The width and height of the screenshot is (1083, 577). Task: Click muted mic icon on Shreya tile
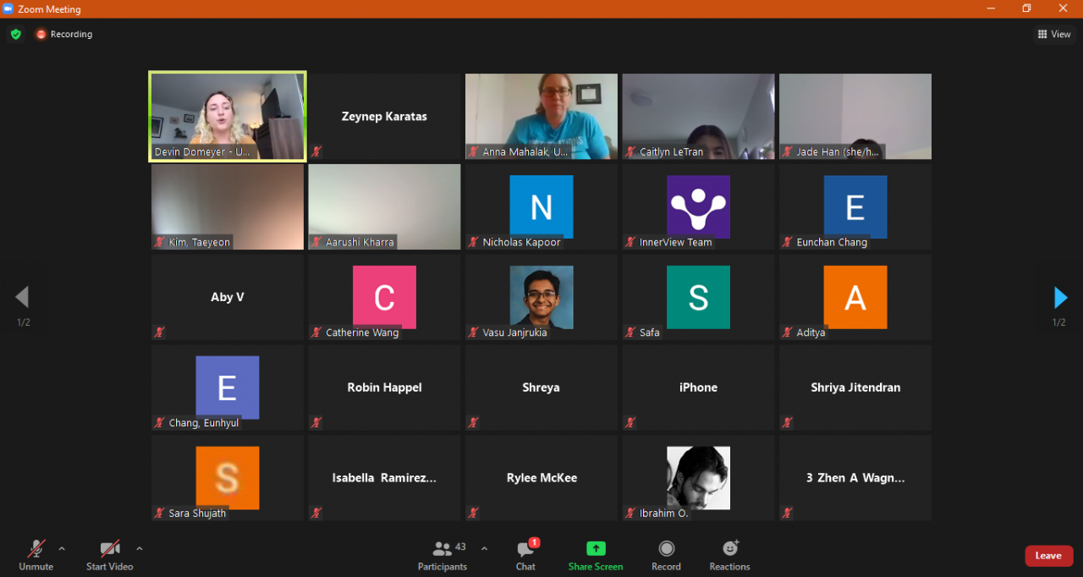click(473, 423)
